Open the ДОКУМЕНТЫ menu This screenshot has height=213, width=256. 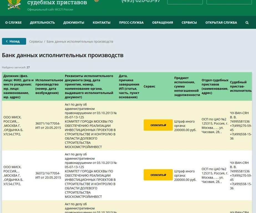(x=73, y=23)
